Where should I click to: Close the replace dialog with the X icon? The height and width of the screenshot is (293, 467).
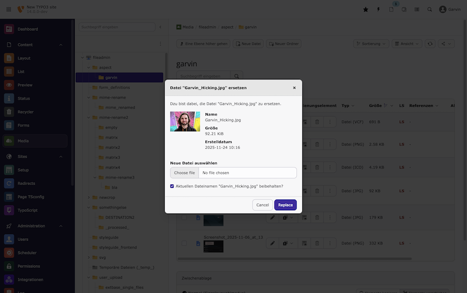[x=294, y=88]
